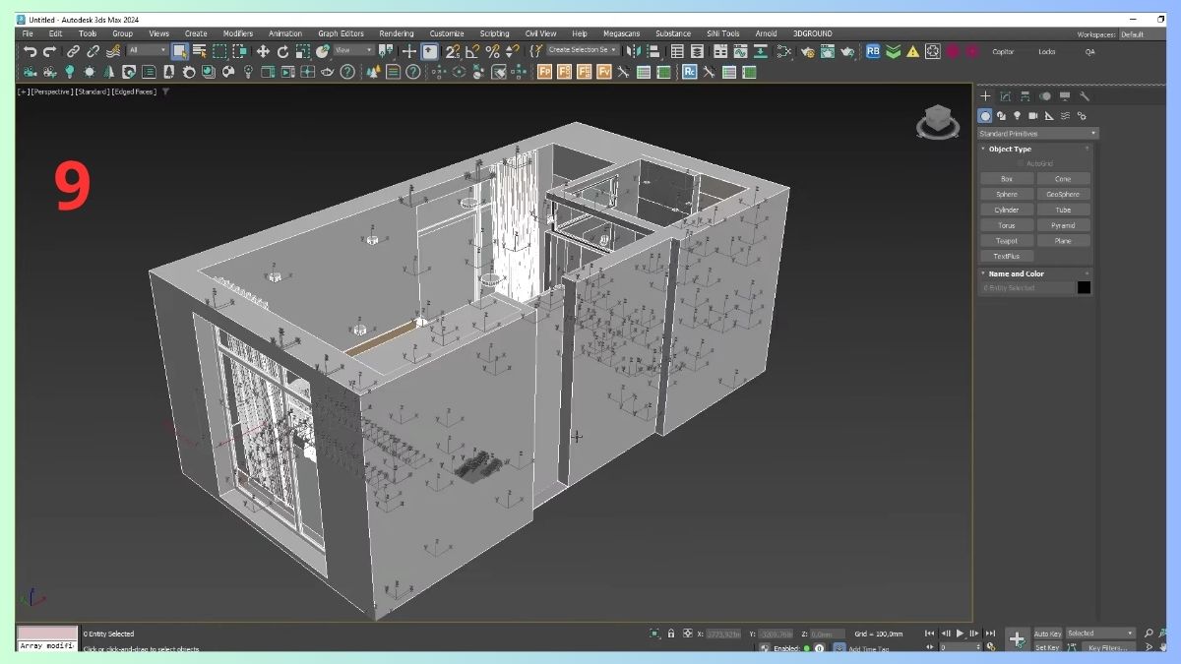Toggle the selection lock padlock
1181x664 pixels.
[672, 634]
